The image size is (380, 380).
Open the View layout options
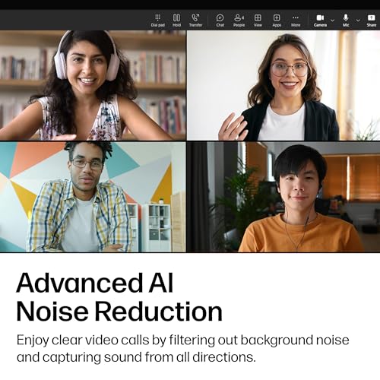(258, 21)
